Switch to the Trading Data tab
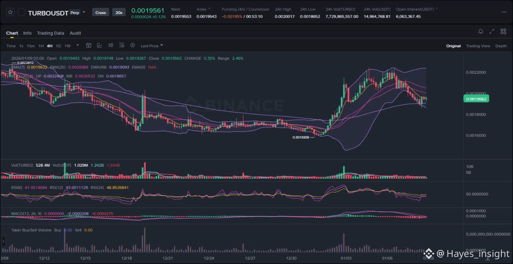The image size is (513, 264). coord(50,33)
